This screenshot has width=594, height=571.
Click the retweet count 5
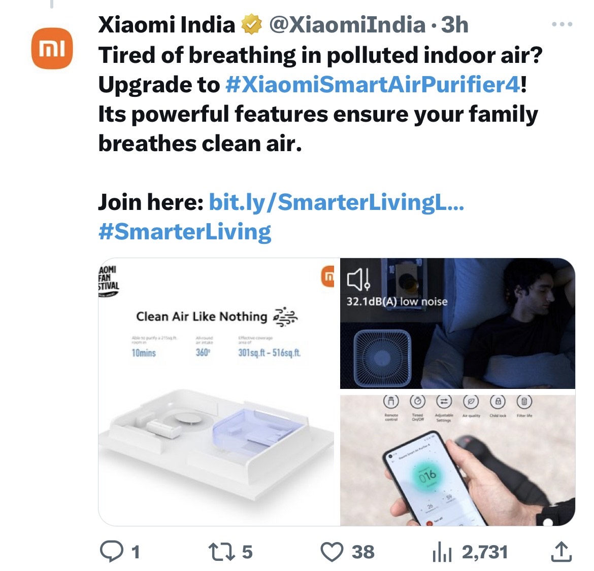click(x=247, y=552)
